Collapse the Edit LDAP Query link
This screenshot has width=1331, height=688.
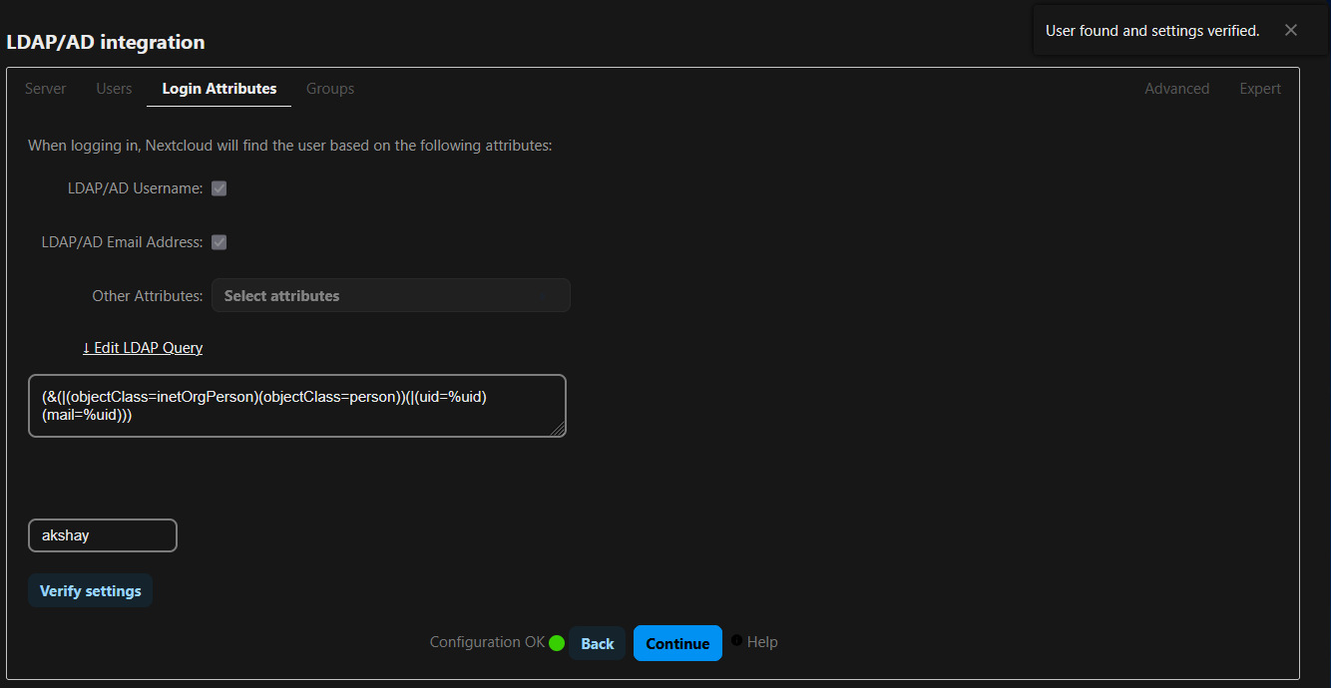tap(143, 348)
